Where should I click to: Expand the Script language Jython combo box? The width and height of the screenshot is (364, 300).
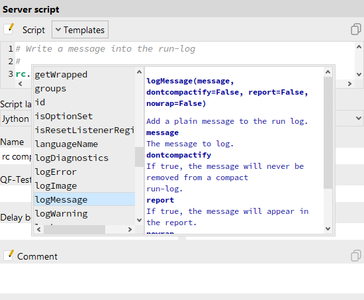[358, 119]
